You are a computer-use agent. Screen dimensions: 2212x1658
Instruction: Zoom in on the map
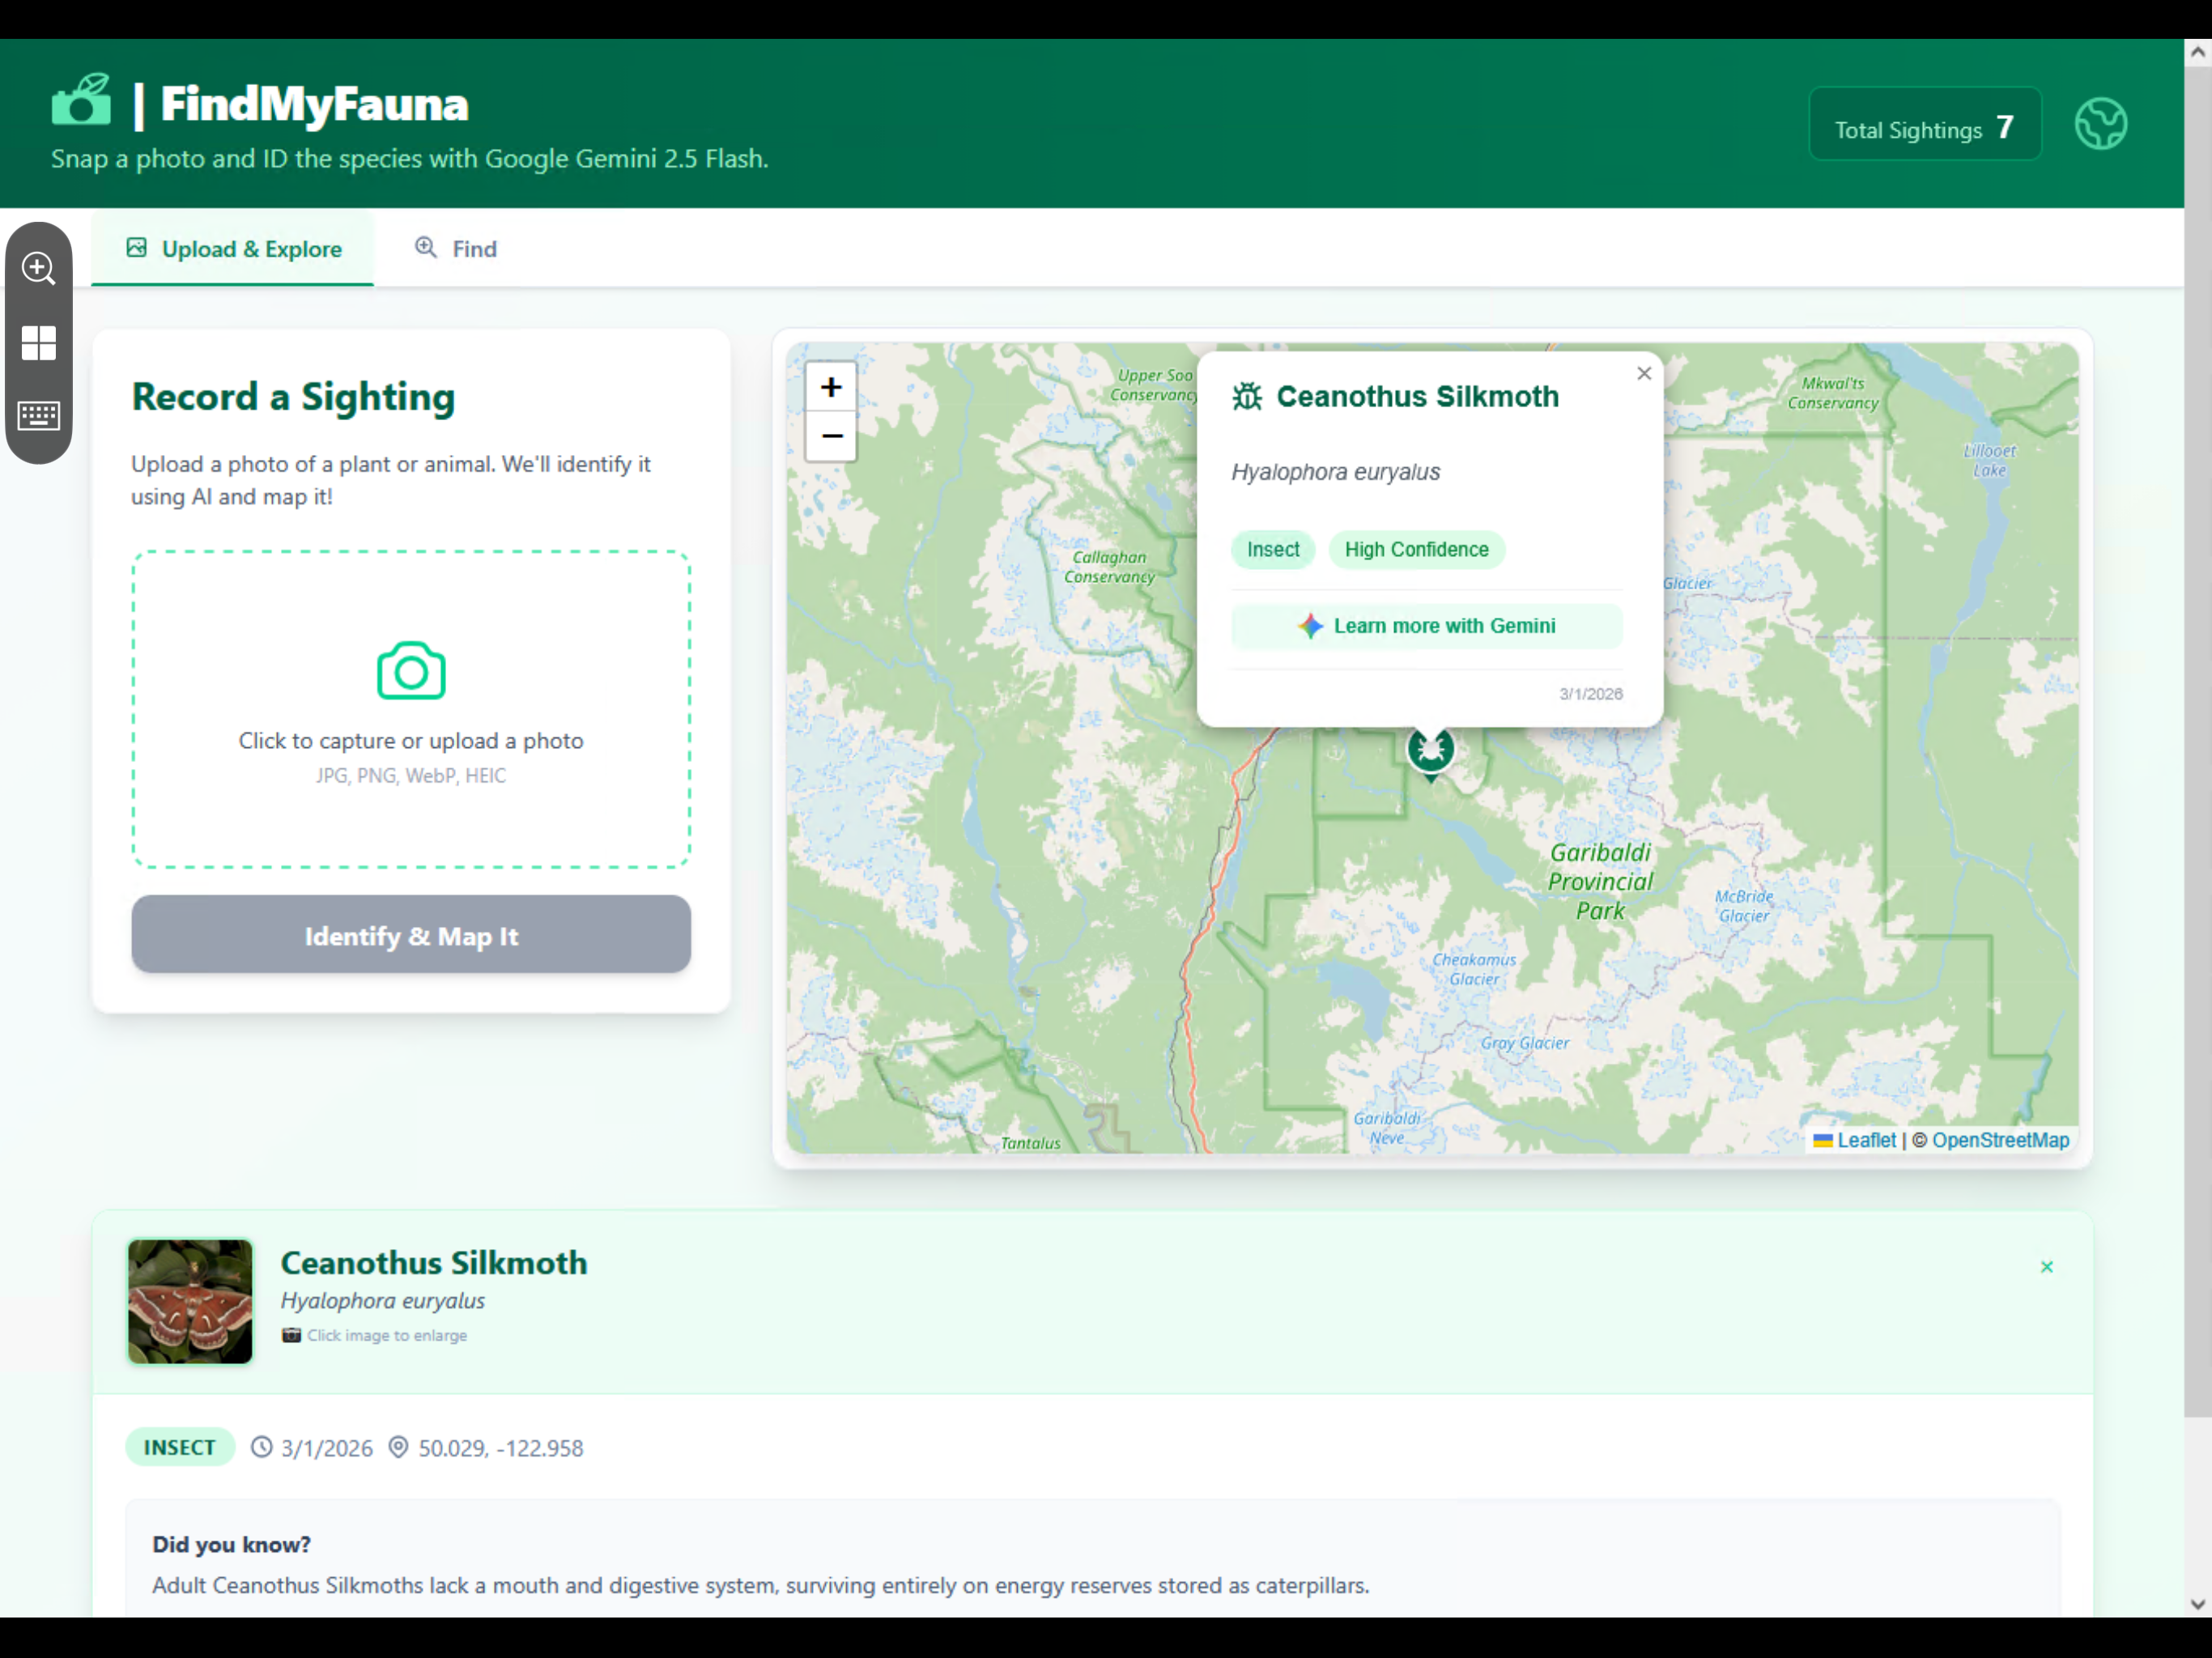(x=831, y=387)
